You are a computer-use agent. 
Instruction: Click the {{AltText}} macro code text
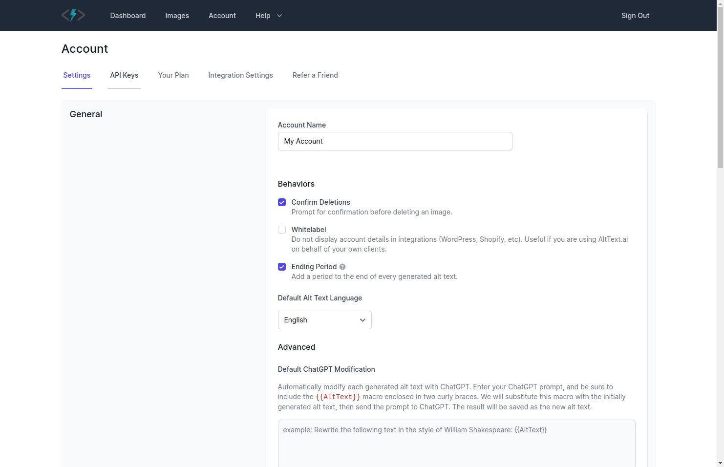coord(338,397)
